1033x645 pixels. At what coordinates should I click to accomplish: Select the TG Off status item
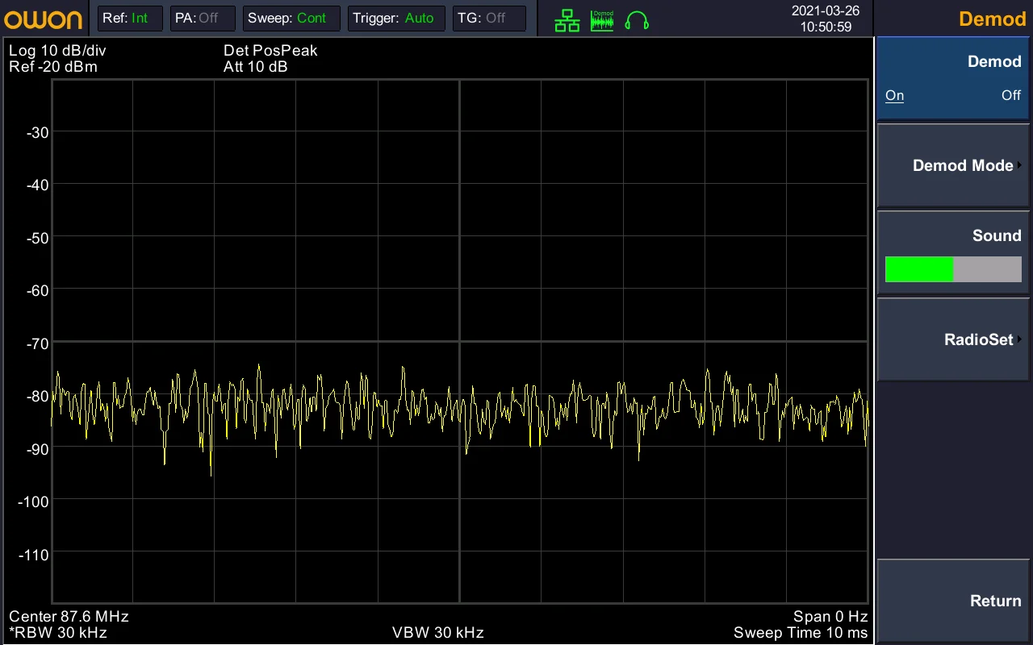pos(489,18)
